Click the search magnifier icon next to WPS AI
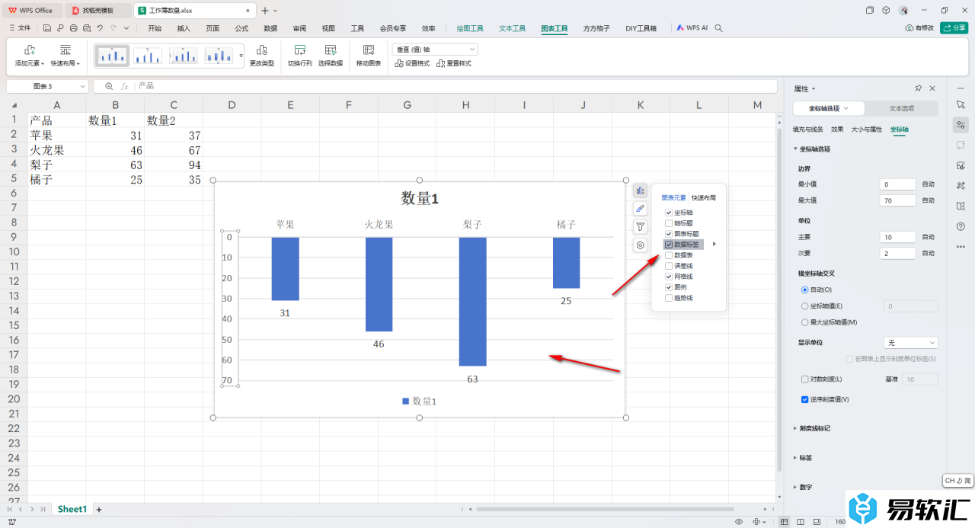975x528 pixels. [x=718, y=28]
